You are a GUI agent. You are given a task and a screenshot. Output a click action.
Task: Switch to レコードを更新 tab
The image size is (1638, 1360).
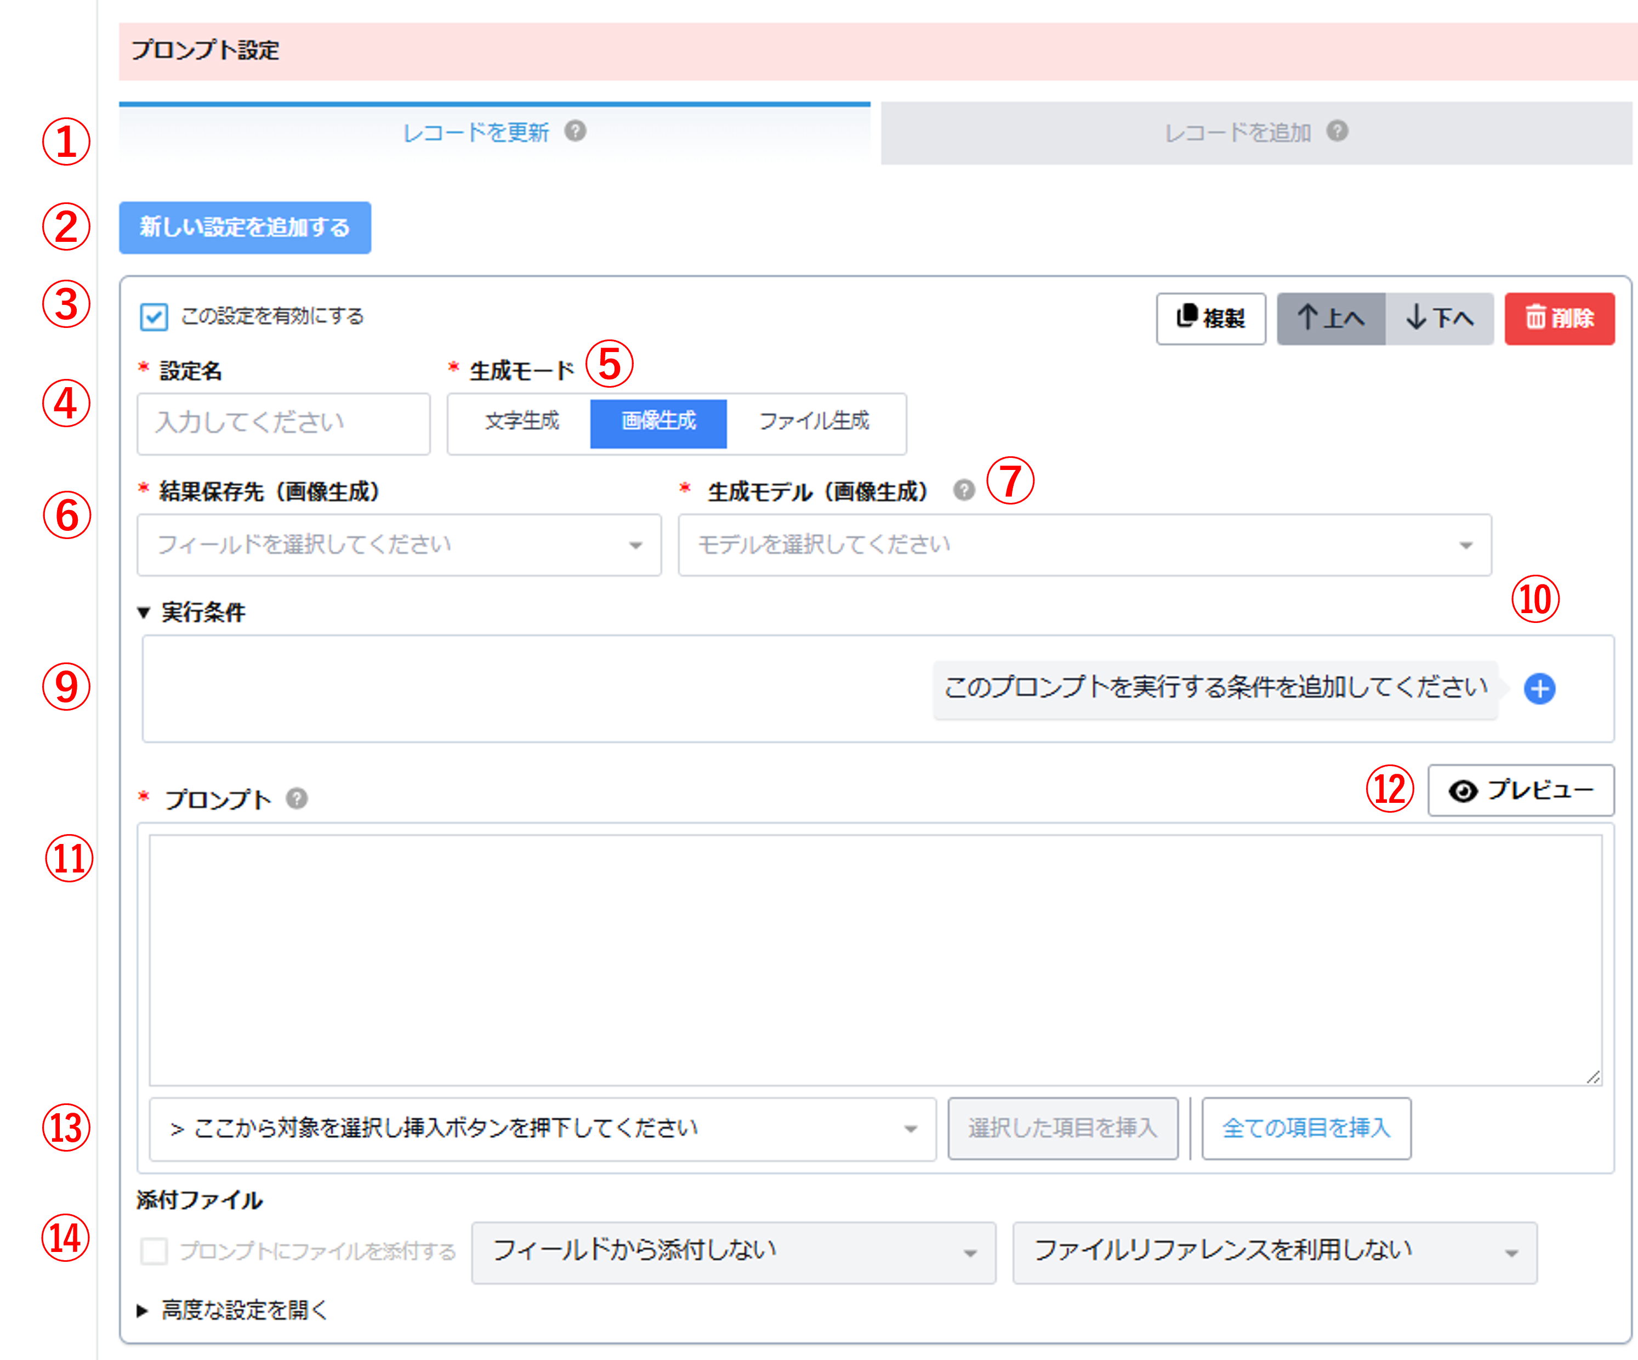tap(494, 133)
